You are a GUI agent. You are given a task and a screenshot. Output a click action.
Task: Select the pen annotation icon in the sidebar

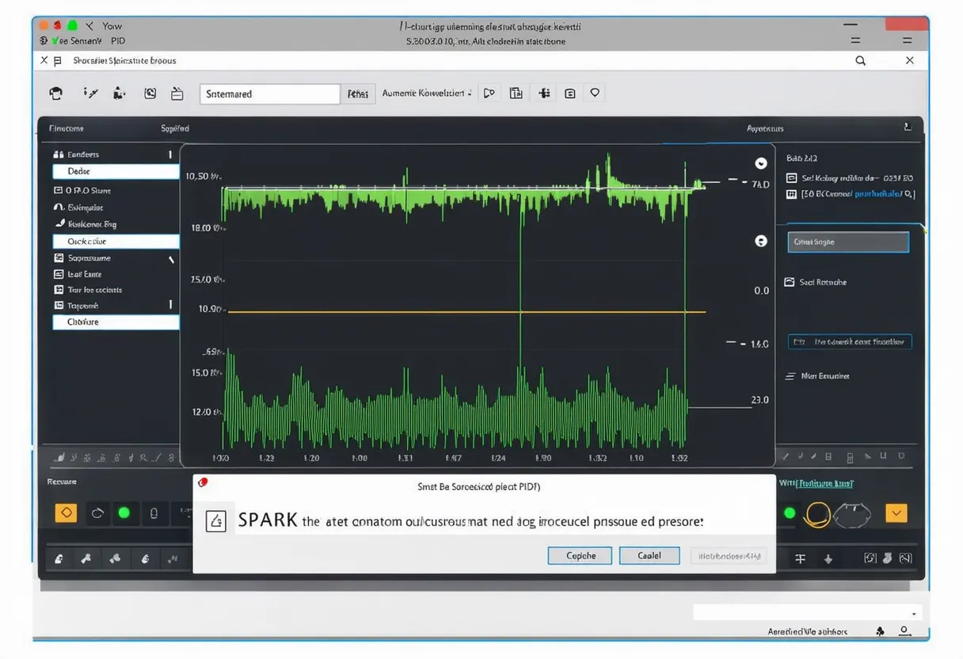pos(59,224)
